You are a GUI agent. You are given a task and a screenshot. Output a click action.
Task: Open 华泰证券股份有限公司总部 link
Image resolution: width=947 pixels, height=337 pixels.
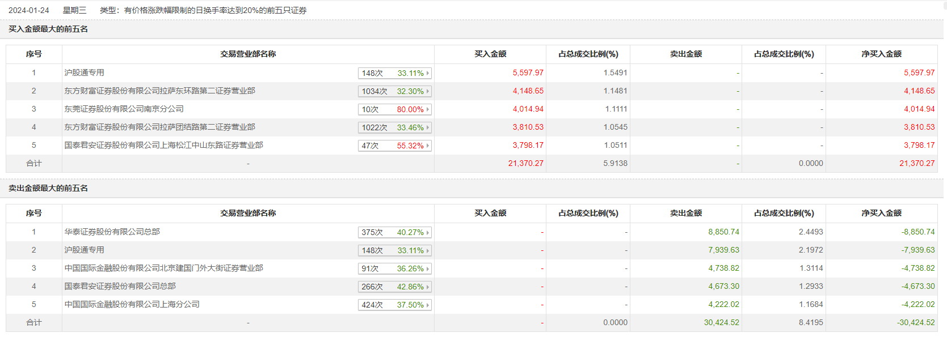(x=112, y=232)
